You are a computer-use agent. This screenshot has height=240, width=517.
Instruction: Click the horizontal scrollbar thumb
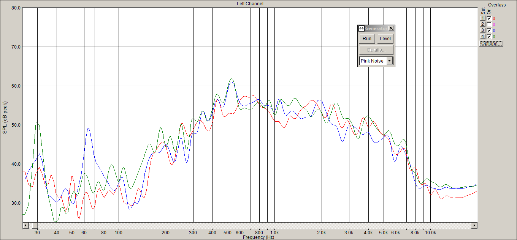coord(35,225)
